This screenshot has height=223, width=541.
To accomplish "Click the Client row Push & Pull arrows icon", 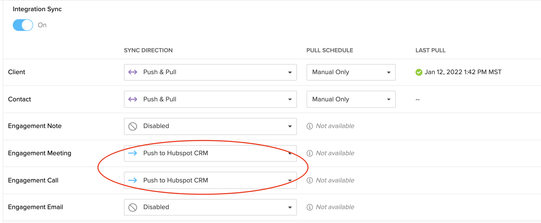I will click(x=133, y=72).
